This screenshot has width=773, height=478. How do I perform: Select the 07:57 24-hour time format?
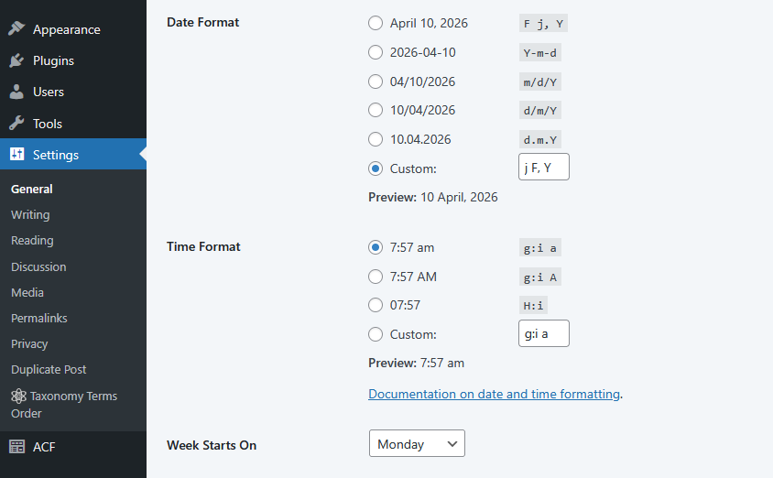click(376, 305)
